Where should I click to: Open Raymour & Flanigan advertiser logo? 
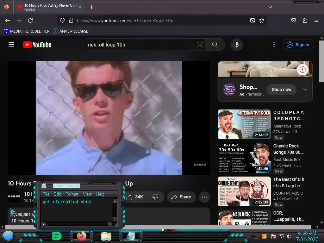pyautogui.click(x=229, y=90)
